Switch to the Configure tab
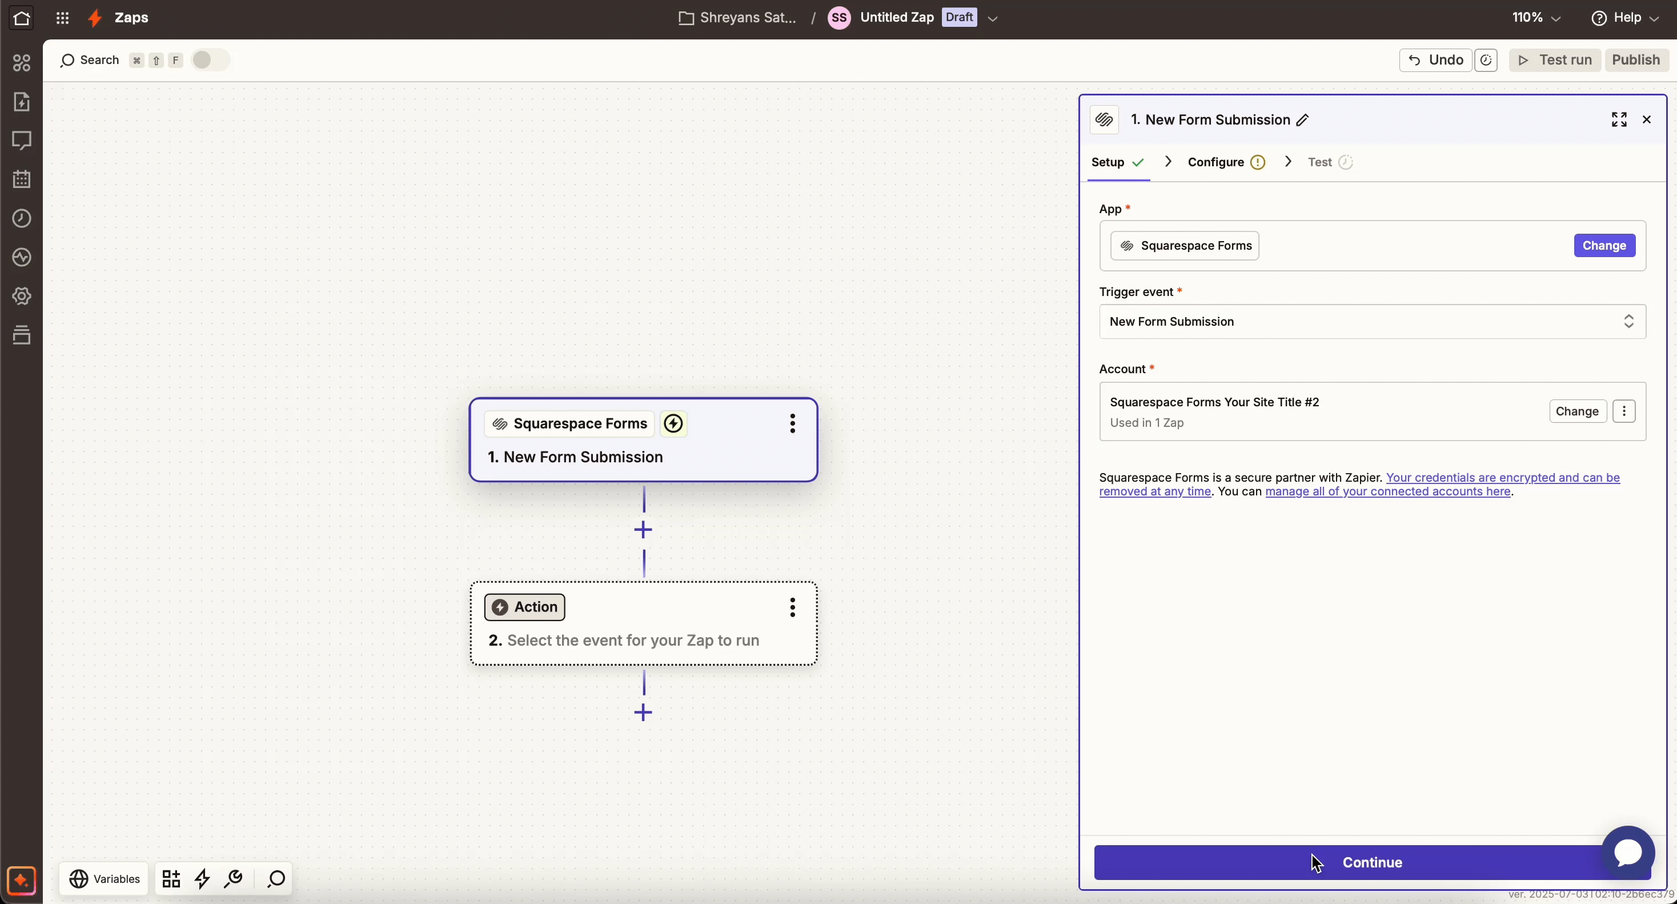 (1226, 163)
